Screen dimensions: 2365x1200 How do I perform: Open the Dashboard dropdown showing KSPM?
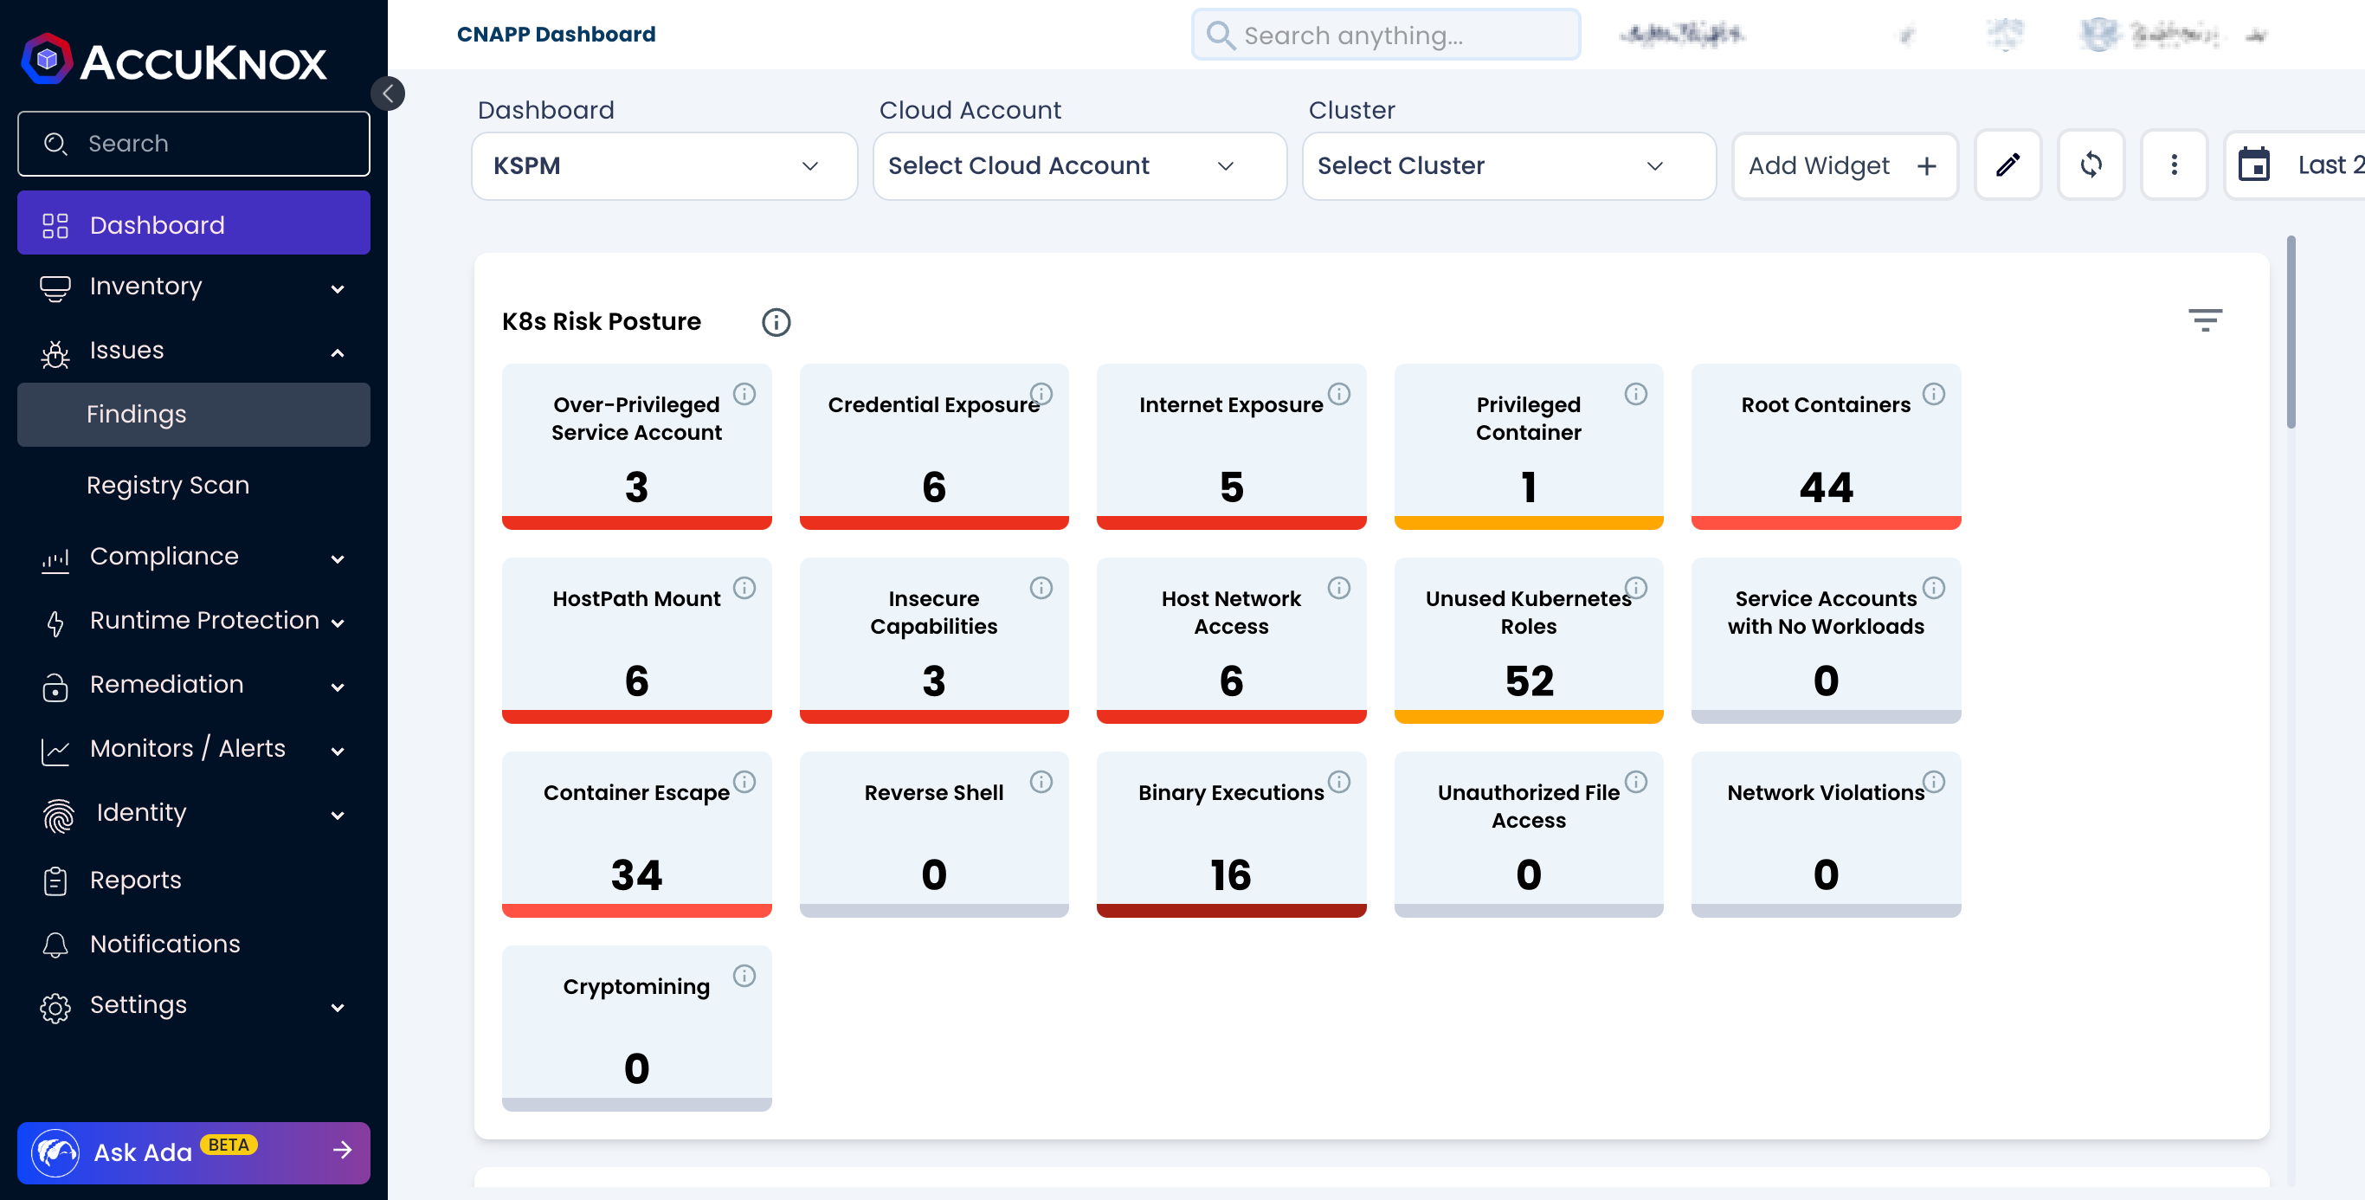point(664,166)
